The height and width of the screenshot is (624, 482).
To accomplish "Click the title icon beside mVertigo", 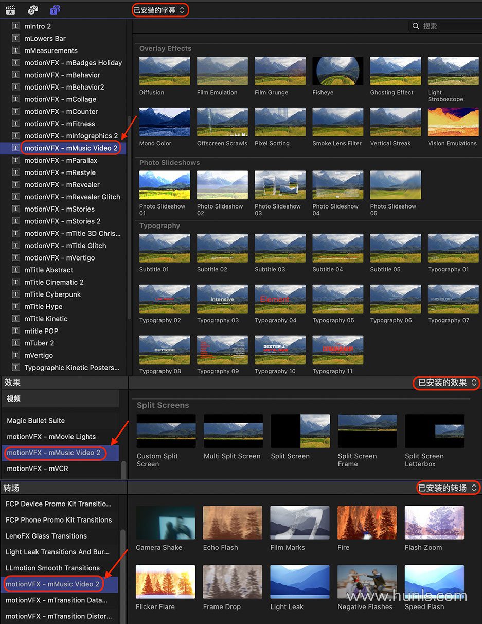I will pos(15,356).
